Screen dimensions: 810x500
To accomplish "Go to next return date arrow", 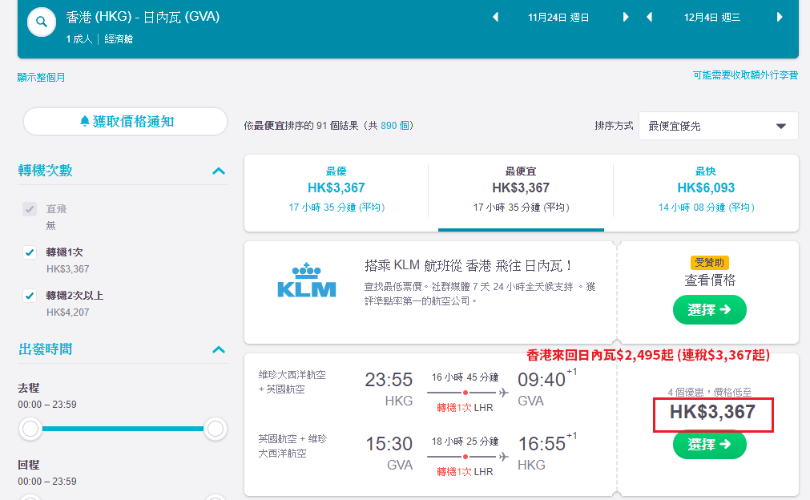I will pyautogui.click(x=780, y=17).
